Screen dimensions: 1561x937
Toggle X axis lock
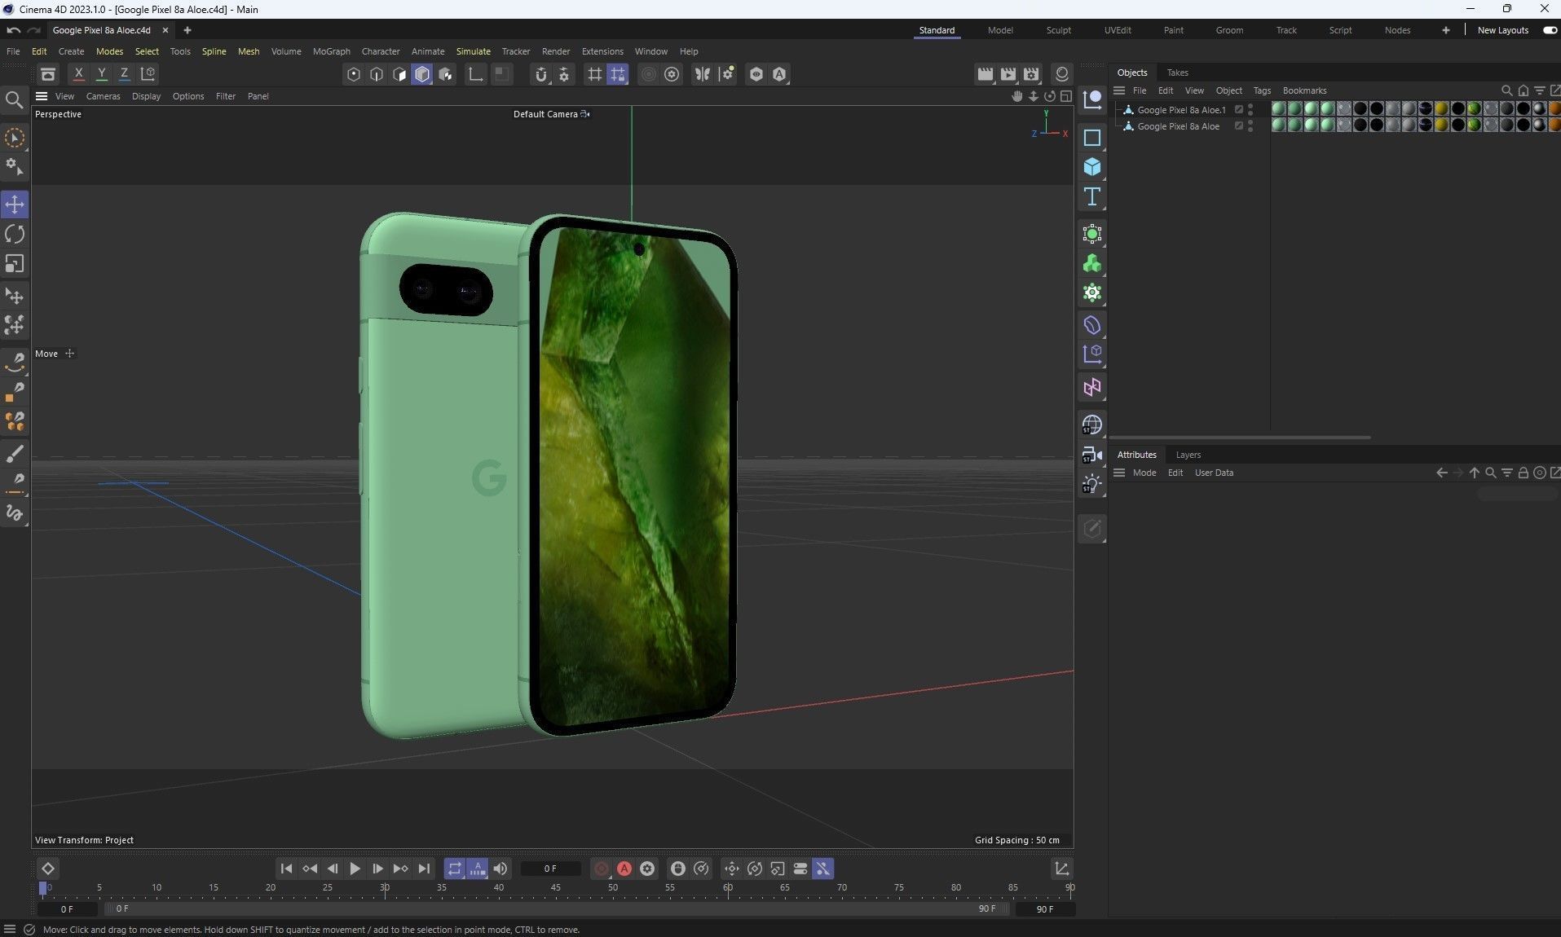tap(78, 73)
